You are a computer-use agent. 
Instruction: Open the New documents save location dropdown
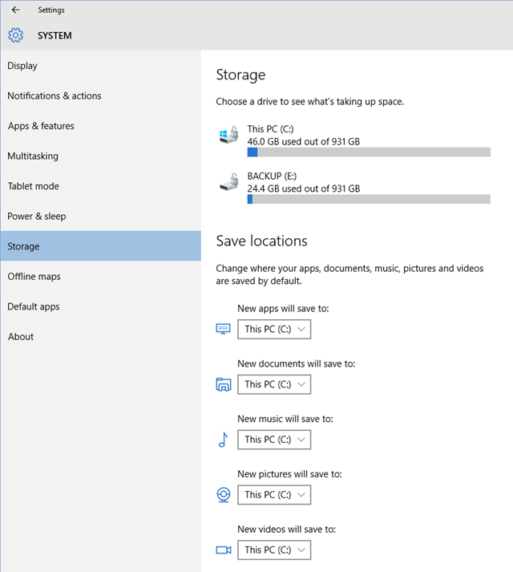(274, 384)
